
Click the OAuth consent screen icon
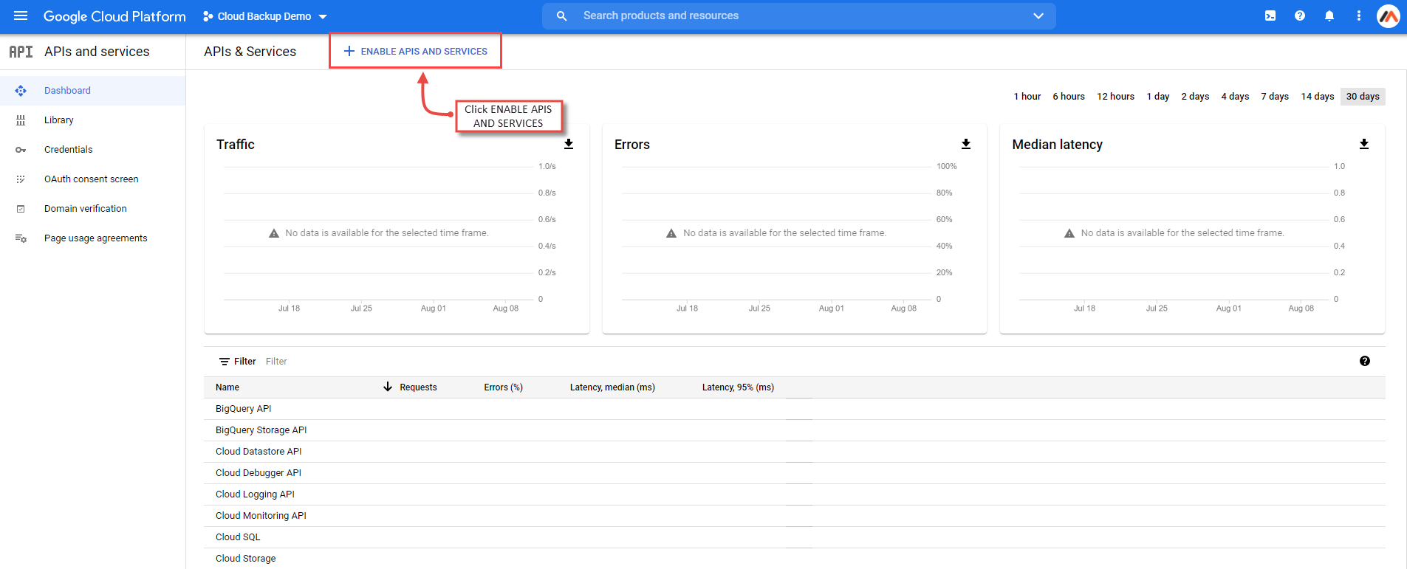(21, 179)
